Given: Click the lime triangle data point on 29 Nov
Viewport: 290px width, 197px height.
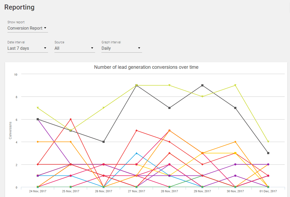Looking at the screenshot, I should [202, 97].
